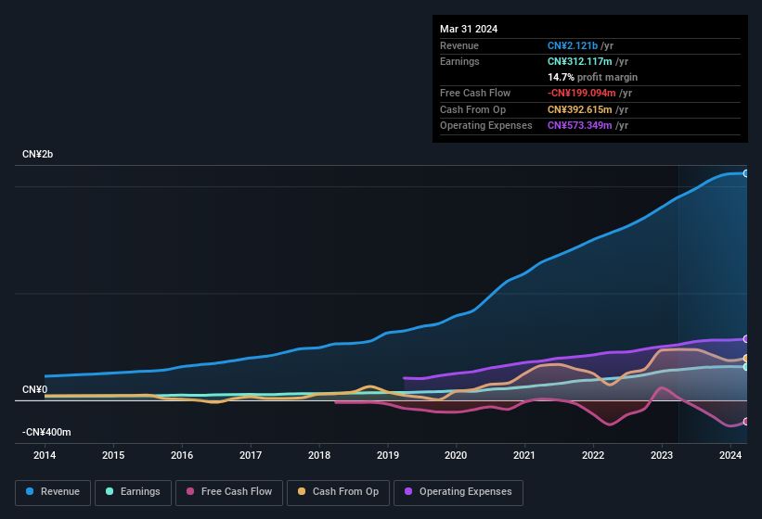This screenshot has width=762, height=519.
Task: Toggle the Earnings legend button
Action: pyautogui.click(x=133, y=492)
